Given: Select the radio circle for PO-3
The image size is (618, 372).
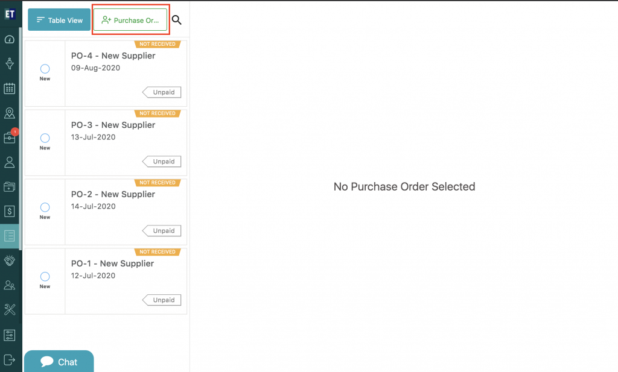Looking at the screenshot, I should 45,138.
